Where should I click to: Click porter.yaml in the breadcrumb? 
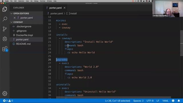pyautogui.click(x=57, y=13)
